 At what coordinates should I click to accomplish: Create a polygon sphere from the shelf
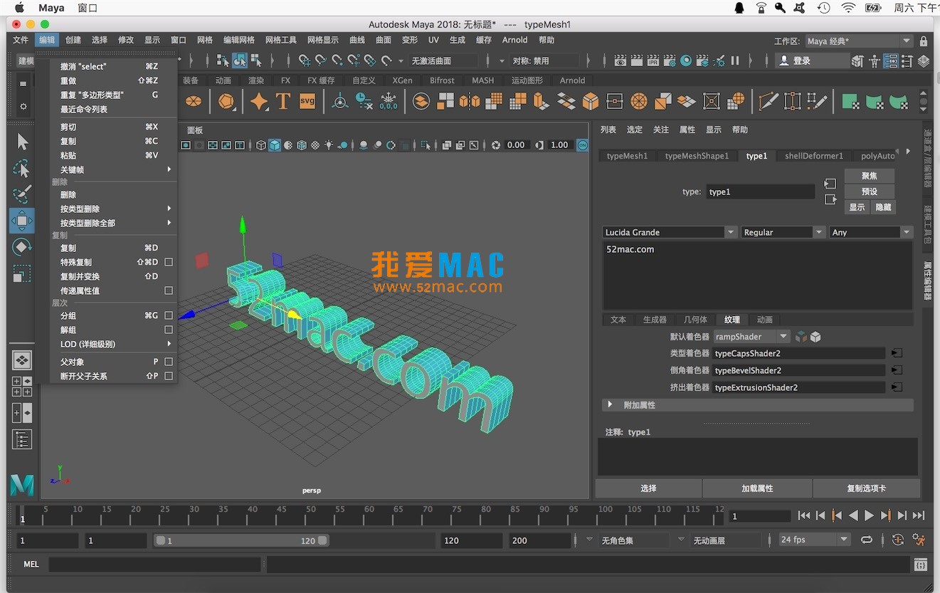(x=194, y=101)
